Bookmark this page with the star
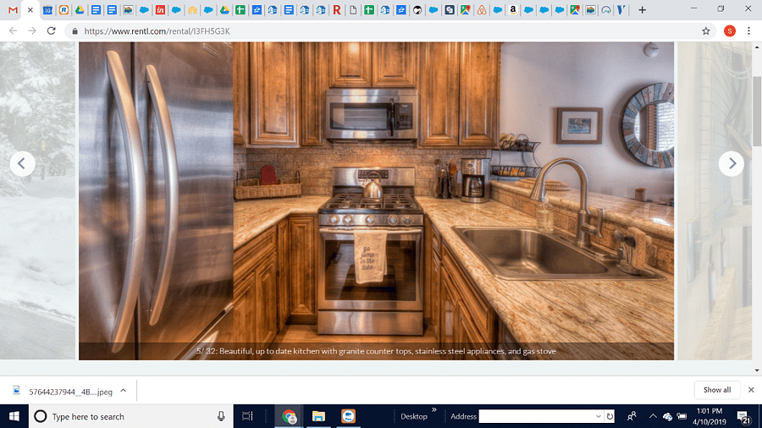This screenshot has height=428, width=762. coord(706,31)
